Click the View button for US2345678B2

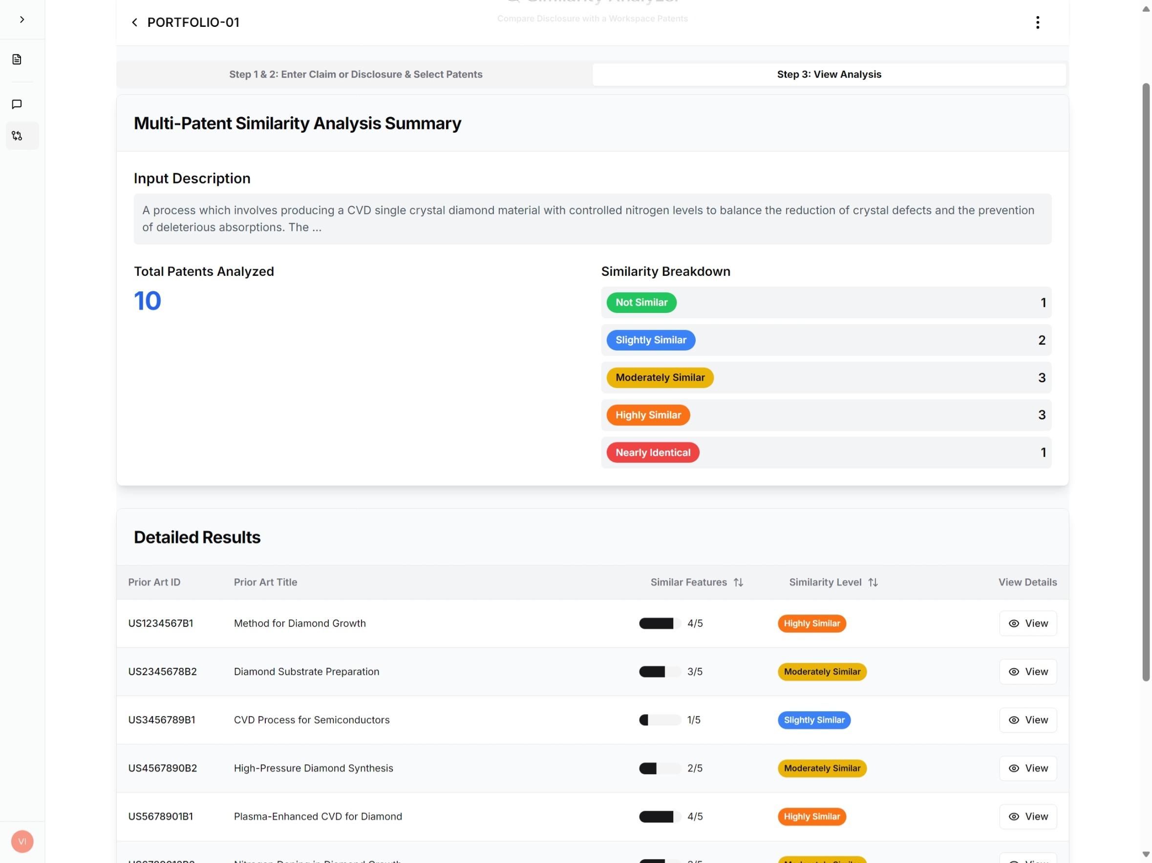coord(1027,672)
